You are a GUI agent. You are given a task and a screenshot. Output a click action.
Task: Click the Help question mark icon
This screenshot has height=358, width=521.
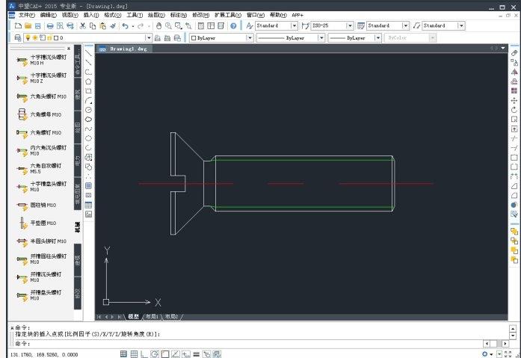[233, 25]
